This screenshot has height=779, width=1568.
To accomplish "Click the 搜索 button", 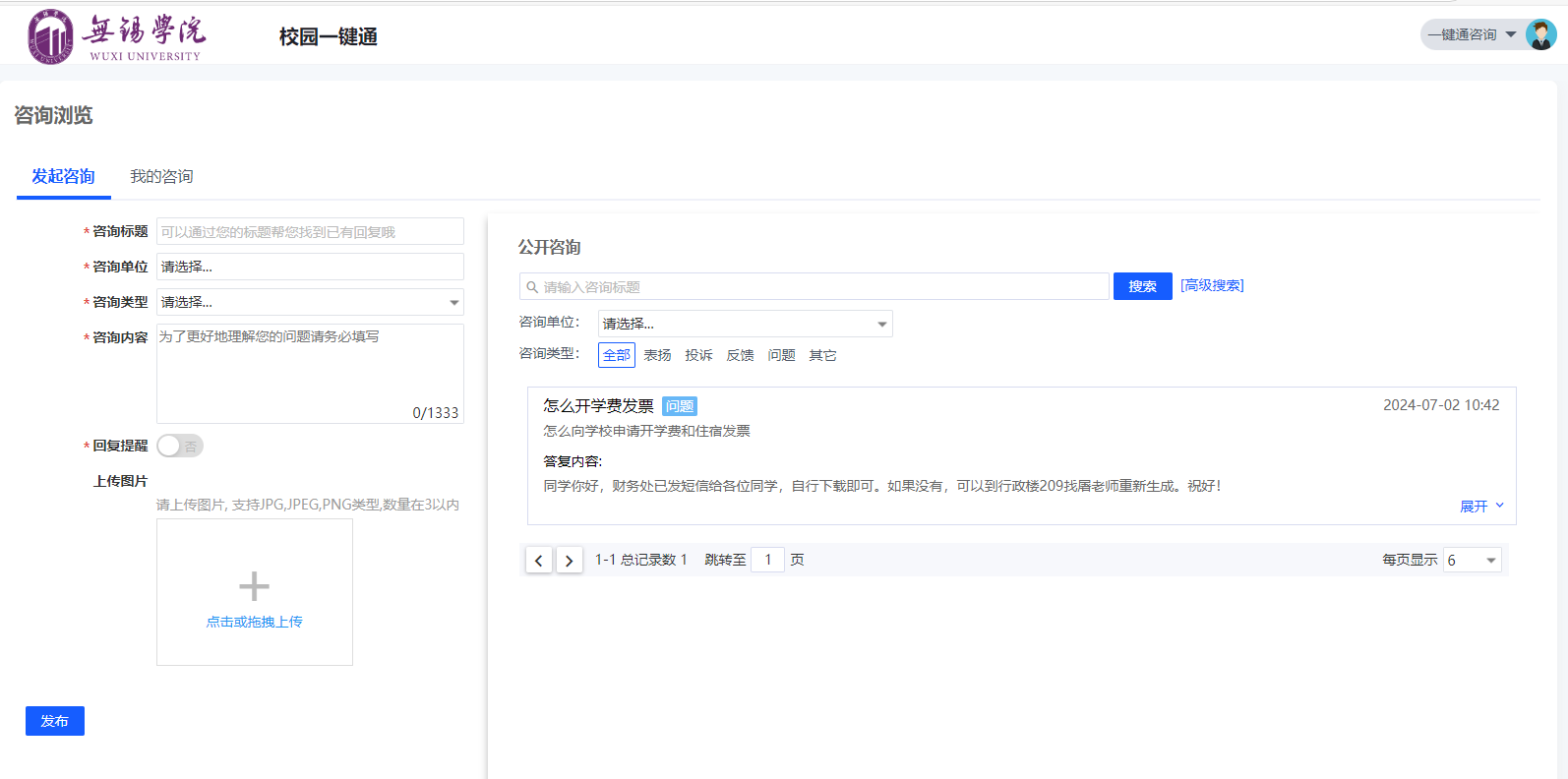I will (1142, 286).
